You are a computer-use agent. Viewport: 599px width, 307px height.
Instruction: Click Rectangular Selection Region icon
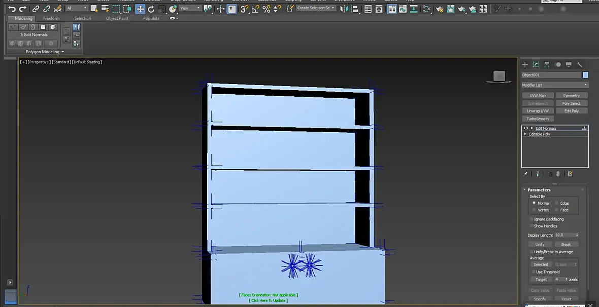[x=116, y=9]
